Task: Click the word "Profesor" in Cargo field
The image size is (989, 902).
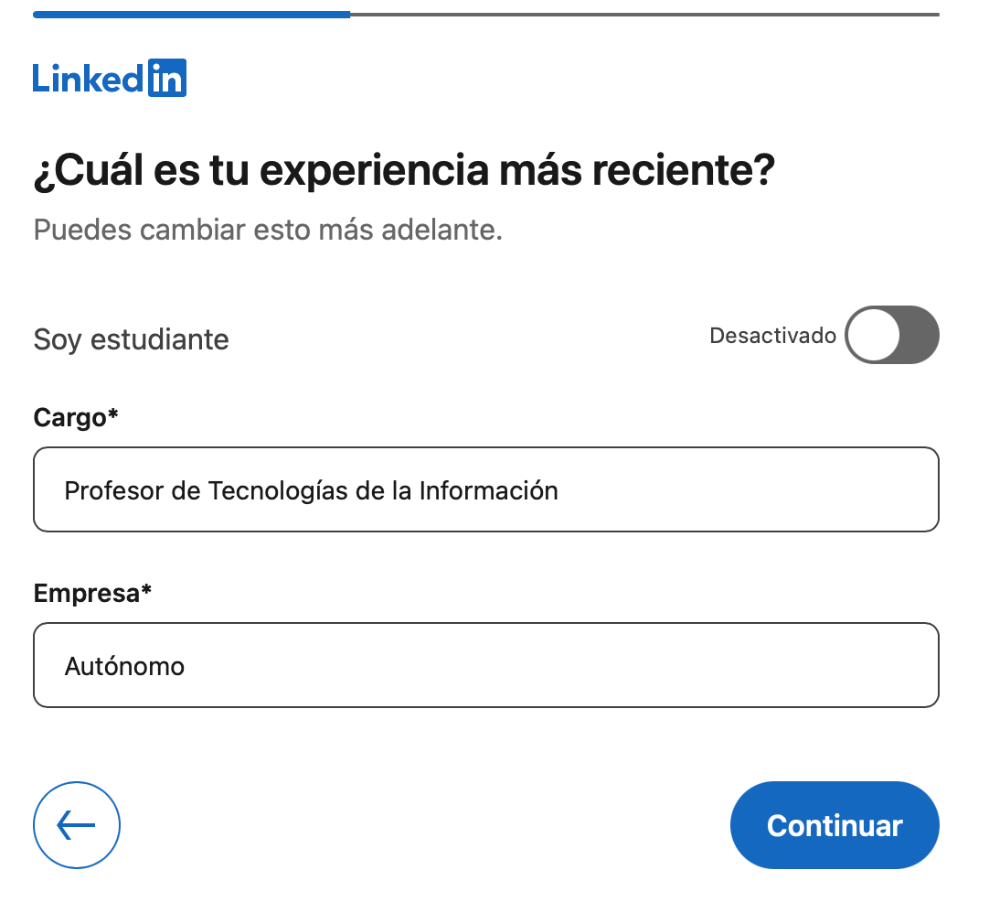Action: pos(114,490)
